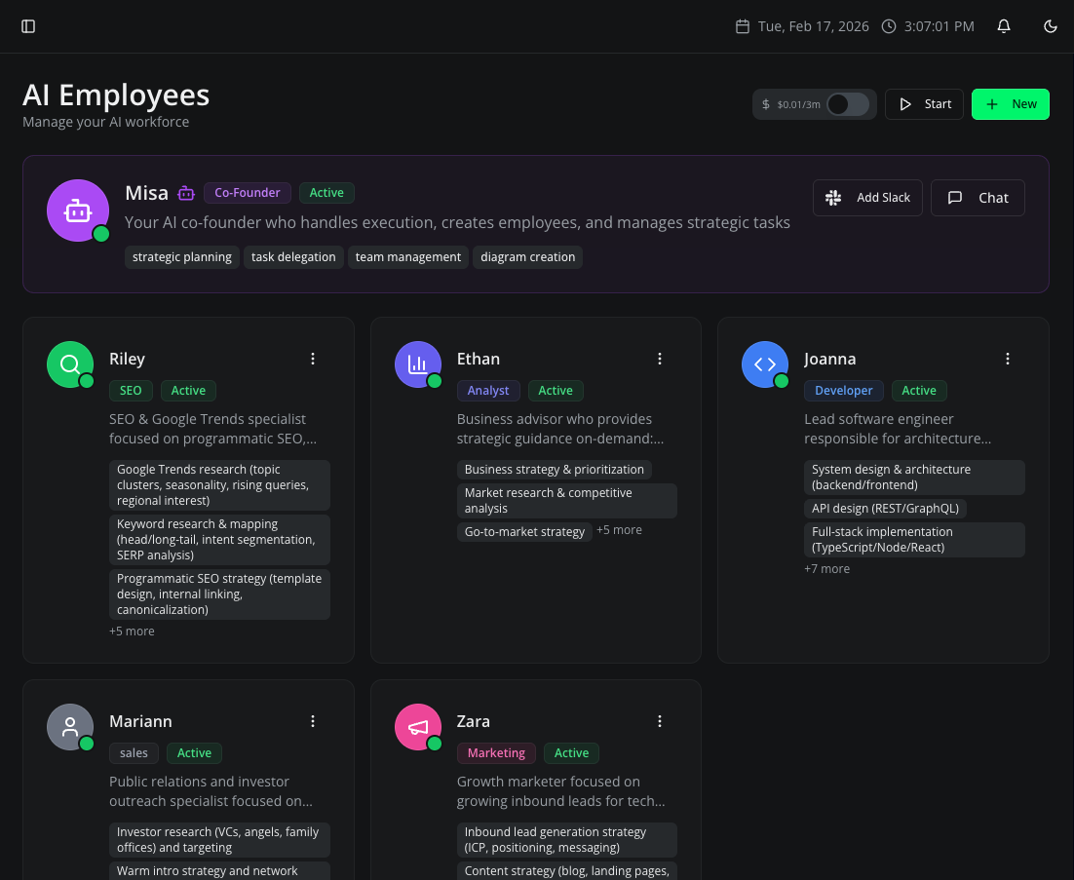Viewport: 1074px width, 880px height.
Task: Click Mariann's person avatar icon
Action: pos(69,727)
